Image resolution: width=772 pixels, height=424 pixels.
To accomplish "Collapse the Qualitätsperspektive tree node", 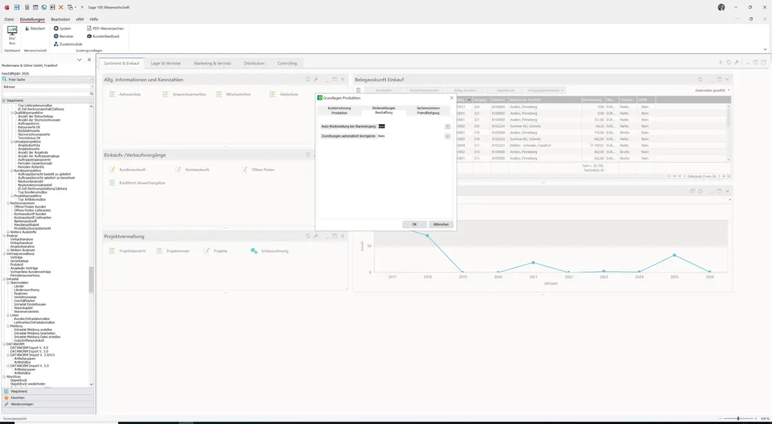I will pyautogui.click(x=11, y=112).
